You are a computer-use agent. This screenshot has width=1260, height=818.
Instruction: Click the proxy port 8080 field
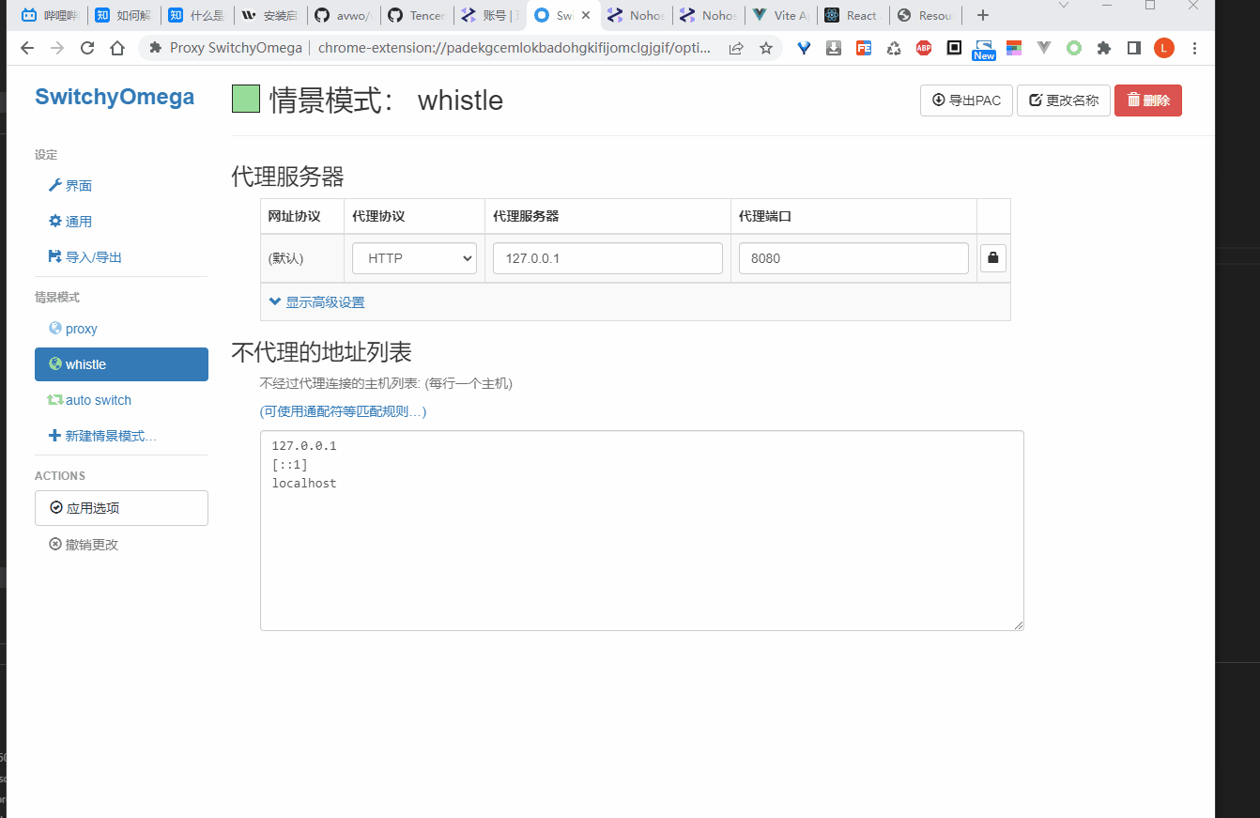853,258
